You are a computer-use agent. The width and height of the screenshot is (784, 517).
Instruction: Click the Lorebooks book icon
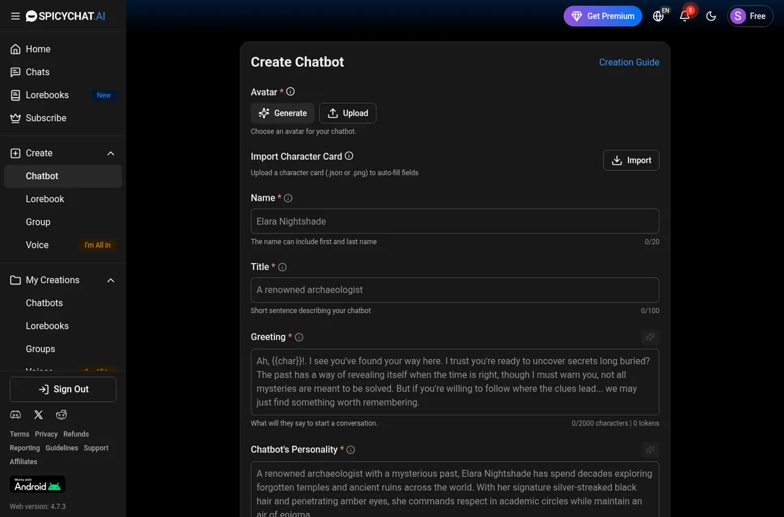pos(16,95)
